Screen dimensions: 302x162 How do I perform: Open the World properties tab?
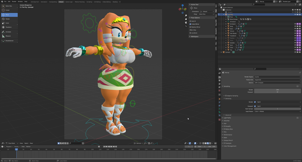click(x=219, y=90)
